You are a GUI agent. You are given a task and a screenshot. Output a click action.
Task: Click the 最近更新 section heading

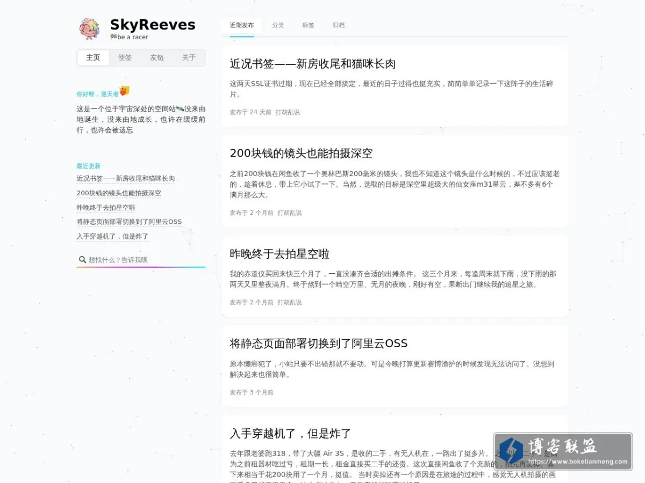[x=89, y=166]
